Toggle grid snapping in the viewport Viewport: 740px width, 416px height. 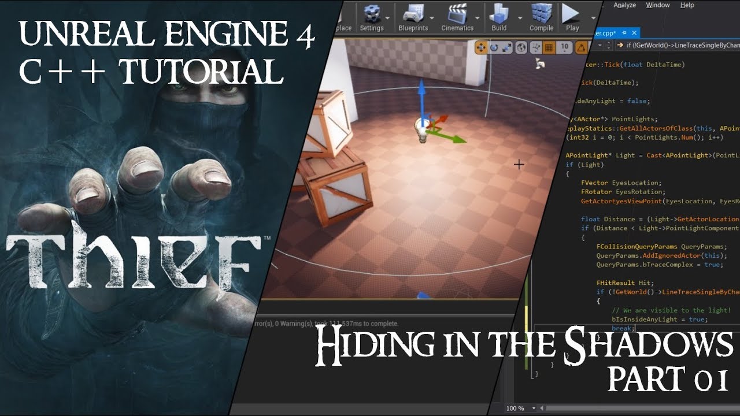(550, 47)
